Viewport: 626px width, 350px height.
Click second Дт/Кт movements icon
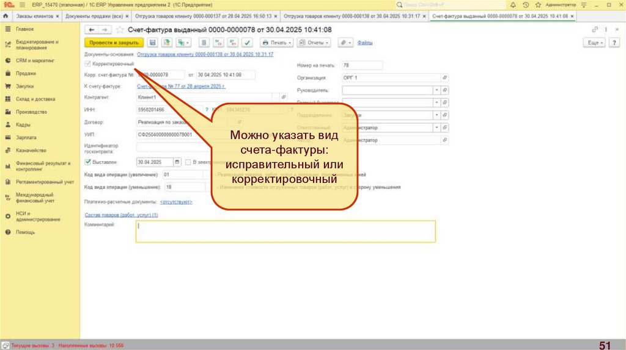point(233,43)
